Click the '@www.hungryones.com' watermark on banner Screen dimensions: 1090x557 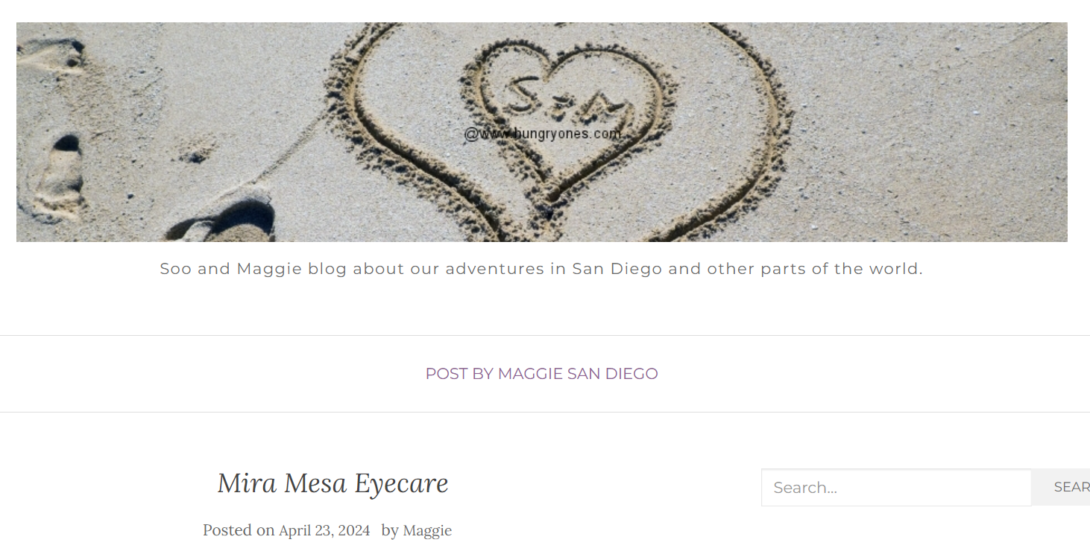point(542,134)
